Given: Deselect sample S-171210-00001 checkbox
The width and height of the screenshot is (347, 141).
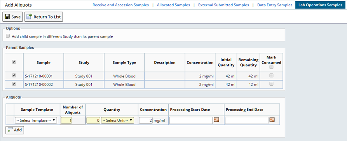Looking at the screenshot, I should tap(14, 76).
